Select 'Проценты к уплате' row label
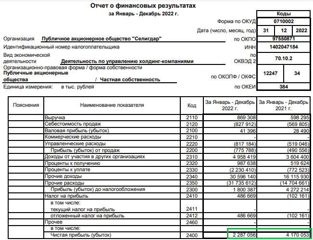This screenshot has width=313, height=240. pyautogui.click(x=67, y=170)
